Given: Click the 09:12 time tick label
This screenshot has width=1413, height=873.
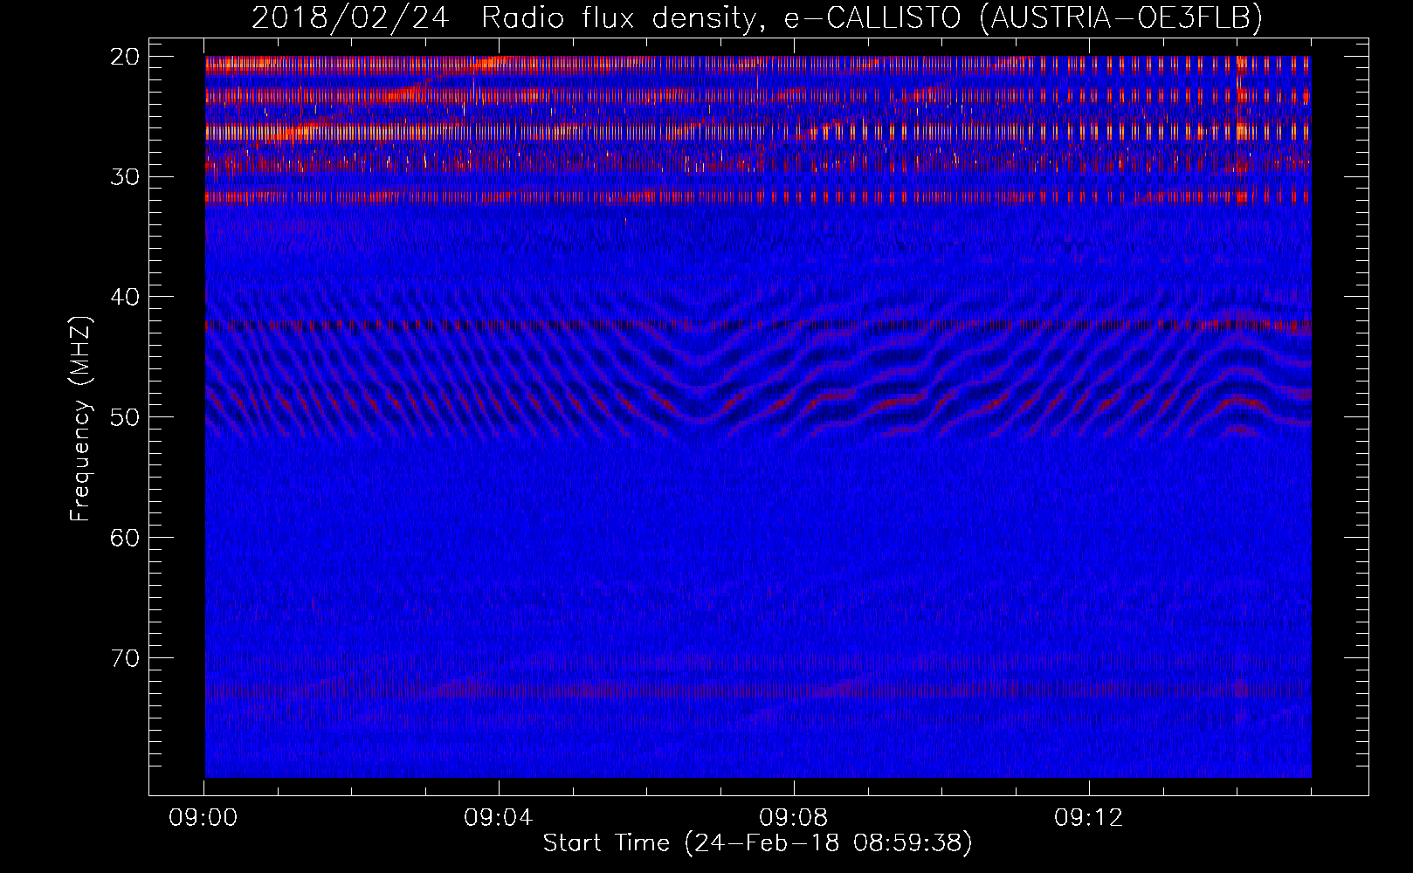Looking at the screenshot, I should click(x=1089, y=818).
